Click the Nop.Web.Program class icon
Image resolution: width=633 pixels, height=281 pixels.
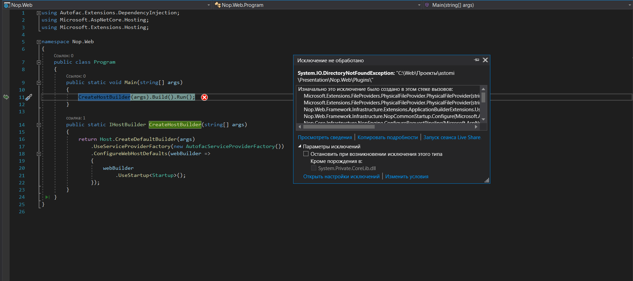(x=218, y=5)
